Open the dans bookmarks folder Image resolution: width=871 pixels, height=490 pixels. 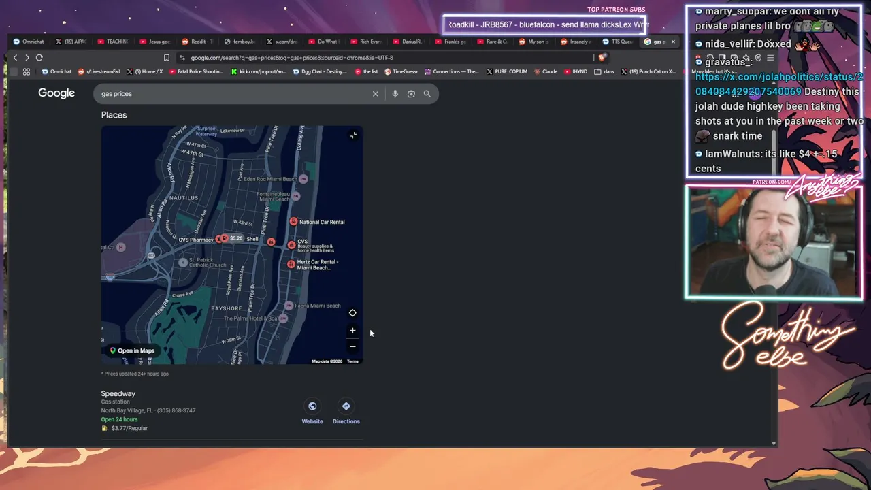click(x=604, y=71)
